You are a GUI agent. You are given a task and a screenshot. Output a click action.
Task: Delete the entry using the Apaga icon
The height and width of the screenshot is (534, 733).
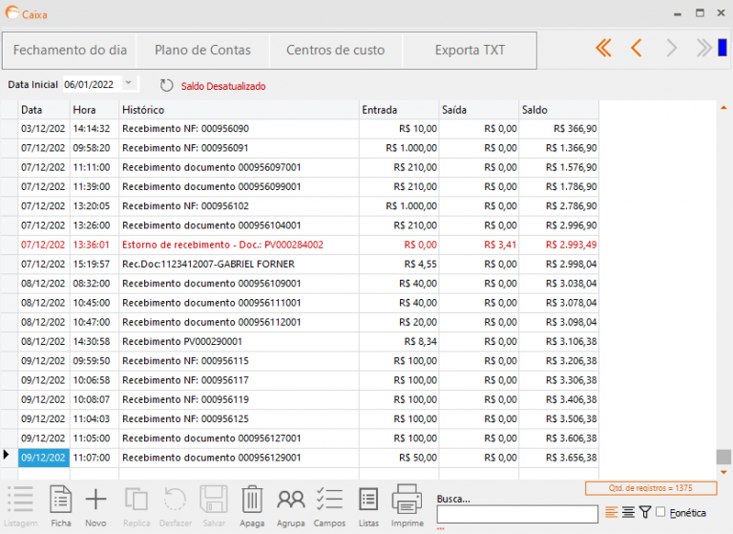click(252, 503)
